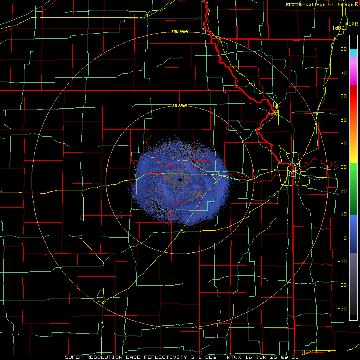Click the 30 value on the dBZ scale
Screen dimensions: 360x360
344,167
